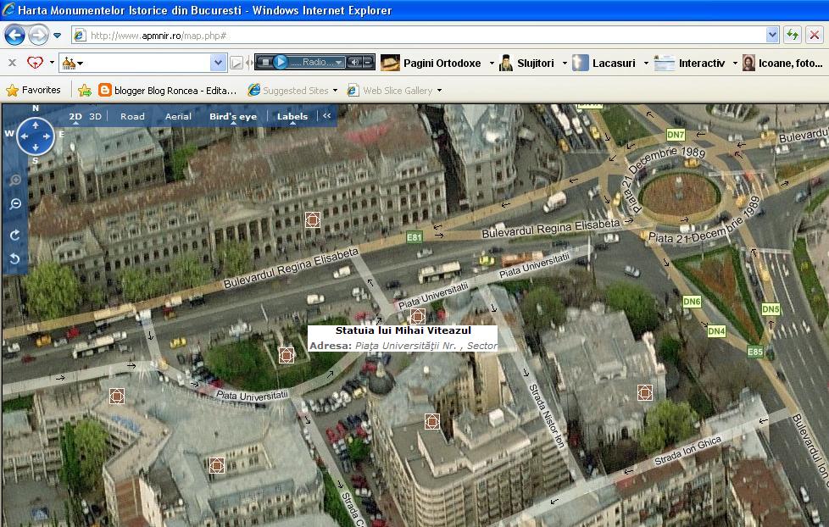
Task: Go back to the previous page
Action: tap(14, 36)
